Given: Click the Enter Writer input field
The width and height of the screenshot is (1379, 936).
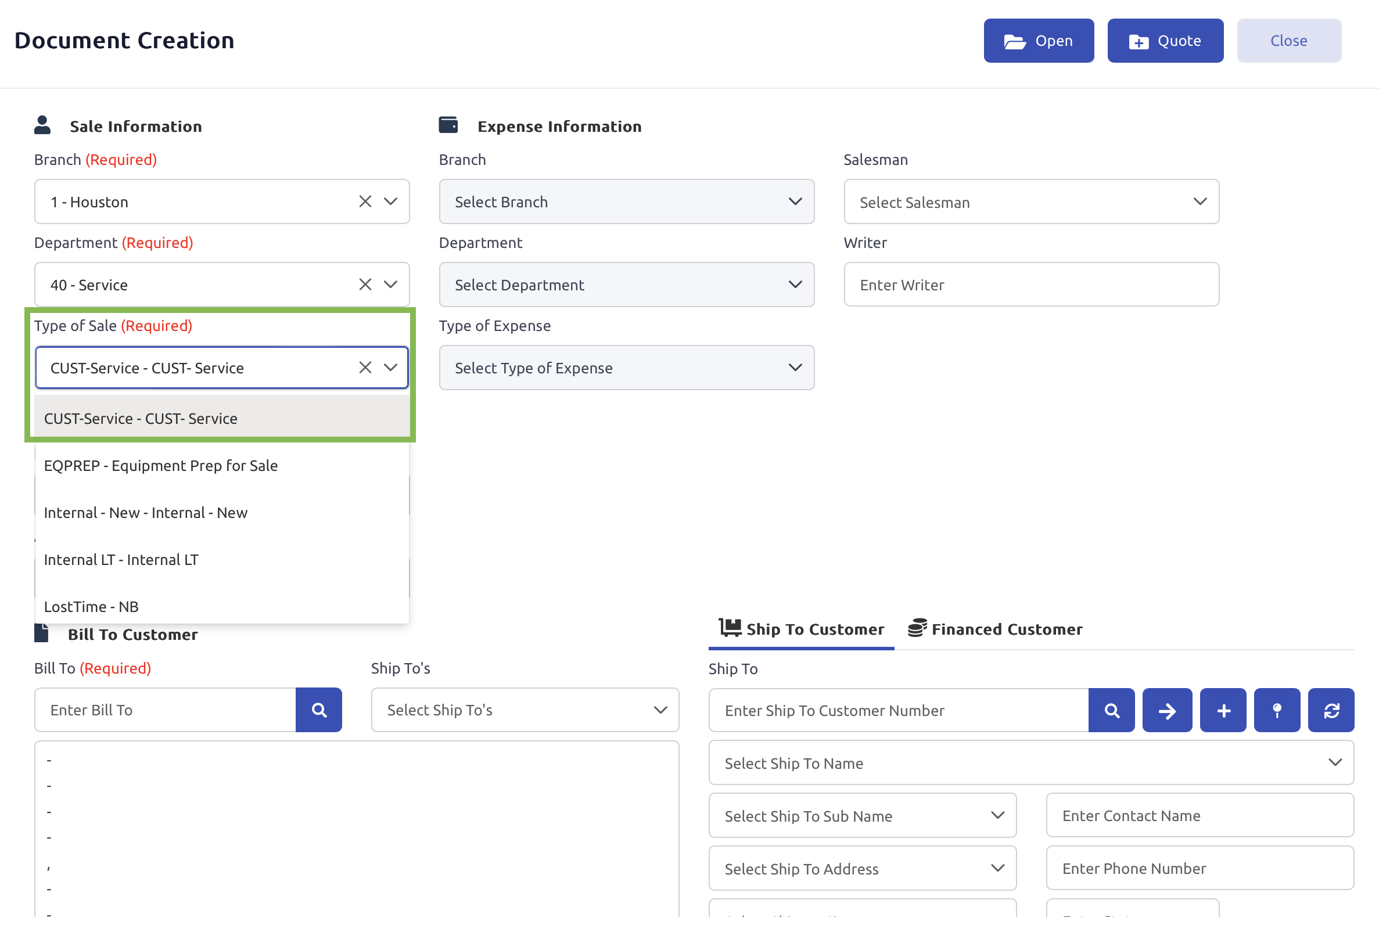Looking at the screenshot, I should pos(1030,285).
